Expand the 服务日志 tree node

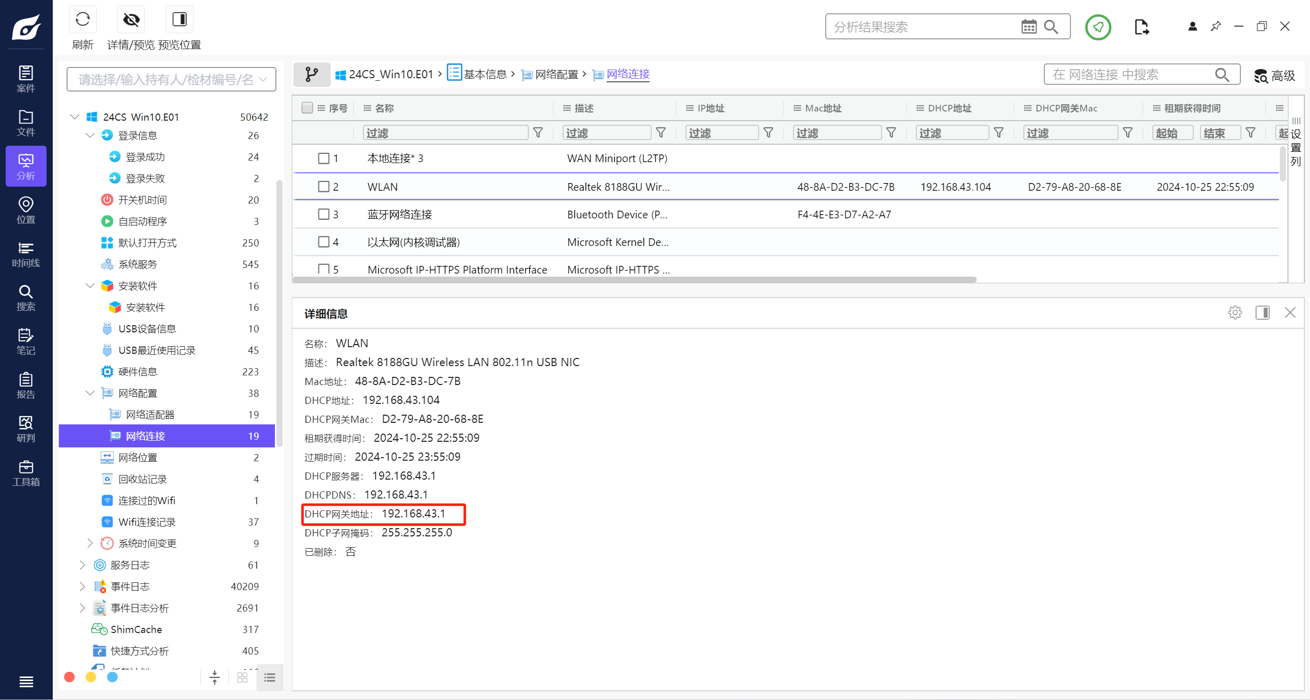click(82, 565)
